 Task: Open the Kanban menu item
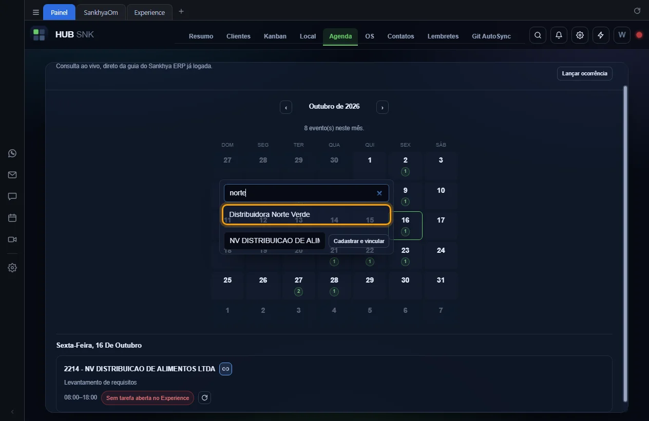(275, 36)
